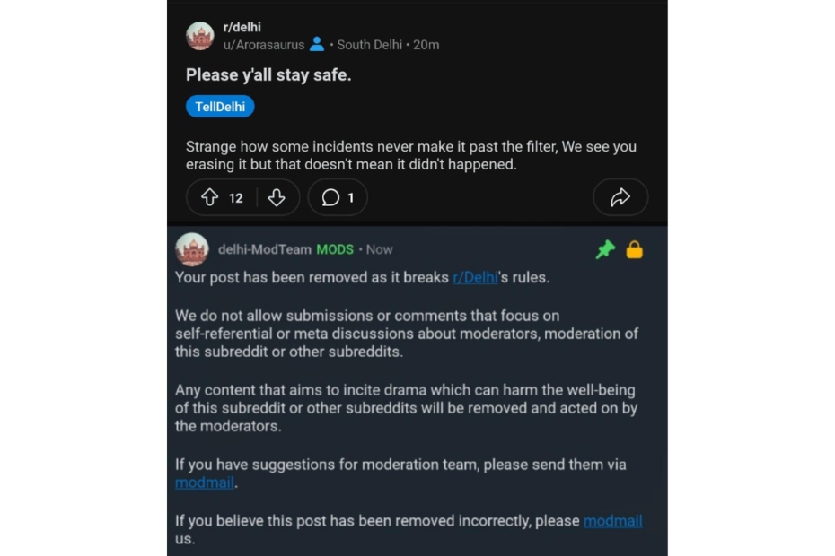The image size is (835, 556).
Task: Click the blue user icon beside Arorasaurus
Action: coord(317,44)
